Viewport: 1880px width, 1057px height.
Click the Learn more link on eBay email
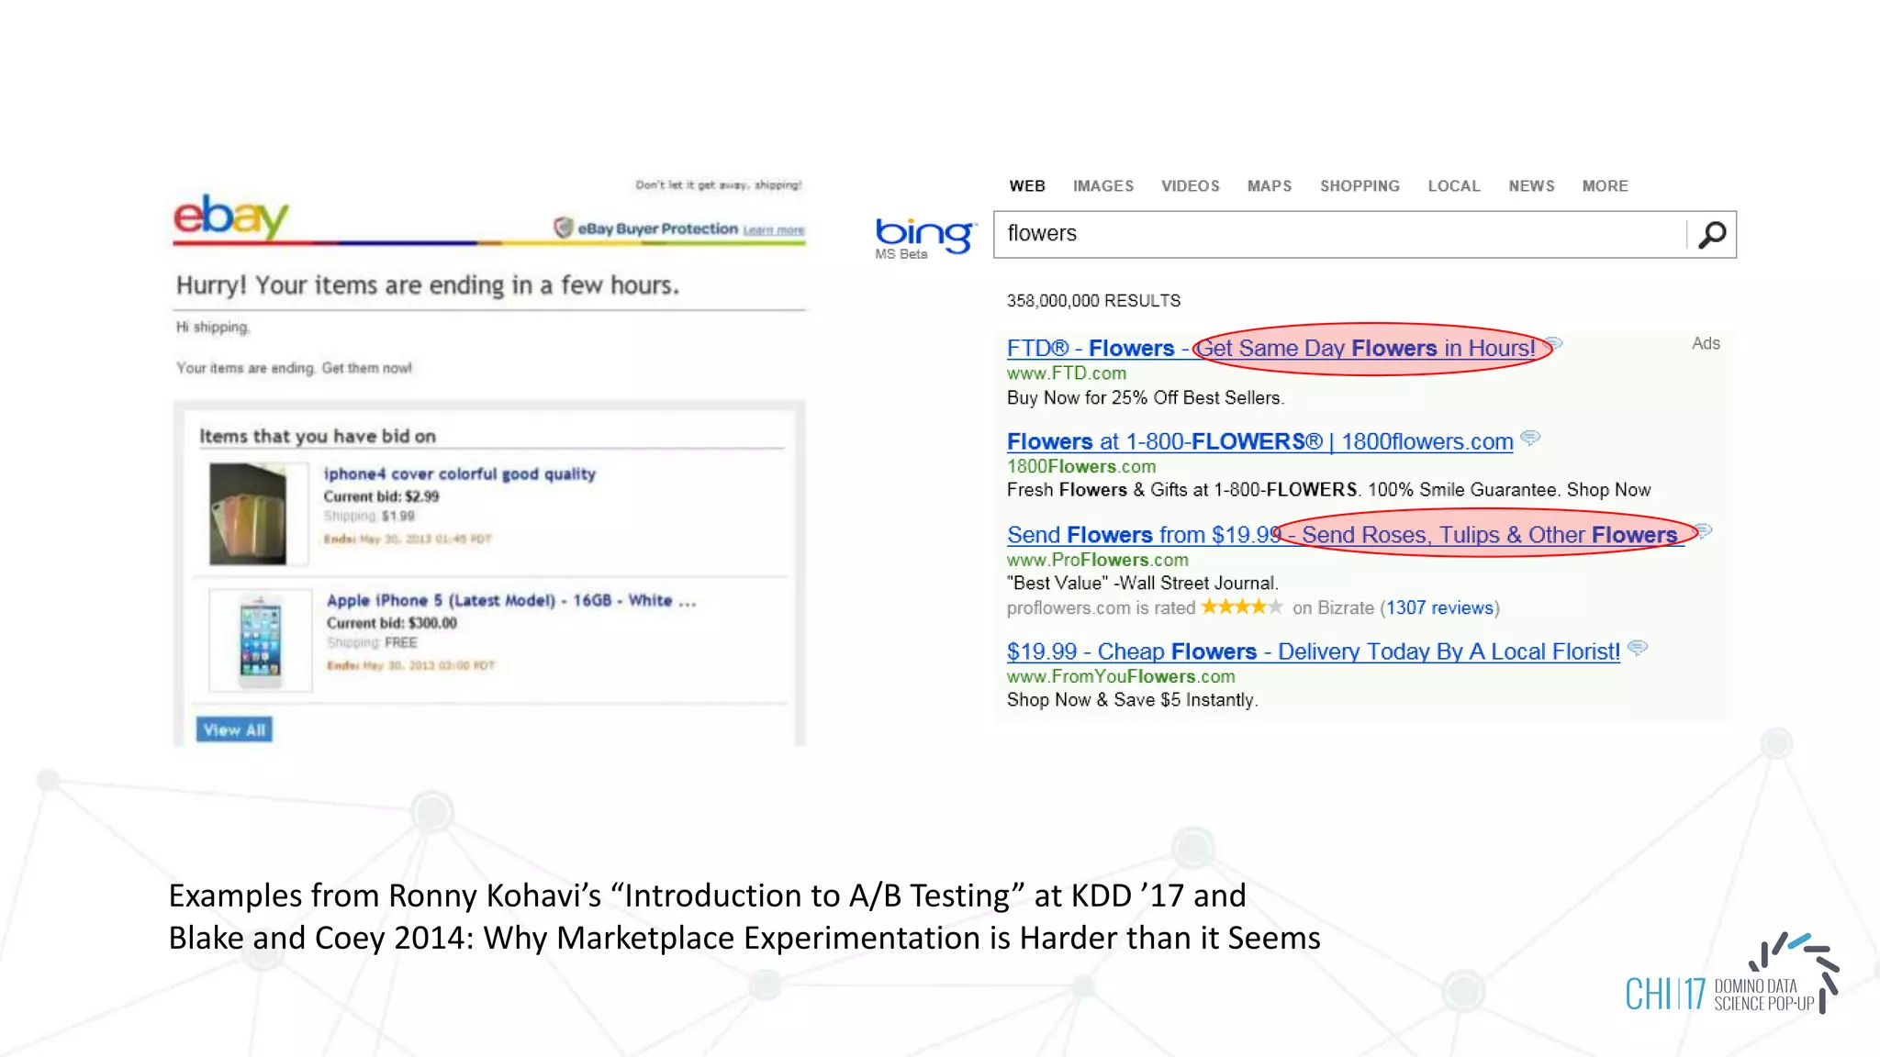tap(773, 230)
